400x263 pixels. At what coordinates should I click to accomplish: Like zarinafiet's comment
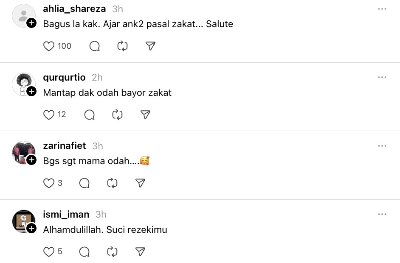[49, 183]
